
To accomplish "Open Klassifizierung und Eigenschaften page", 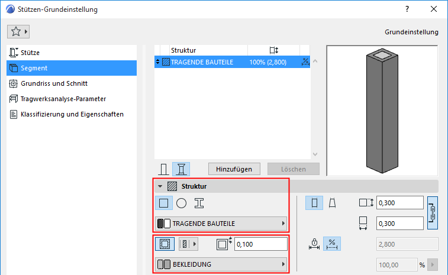I will (x=72, y=114).
